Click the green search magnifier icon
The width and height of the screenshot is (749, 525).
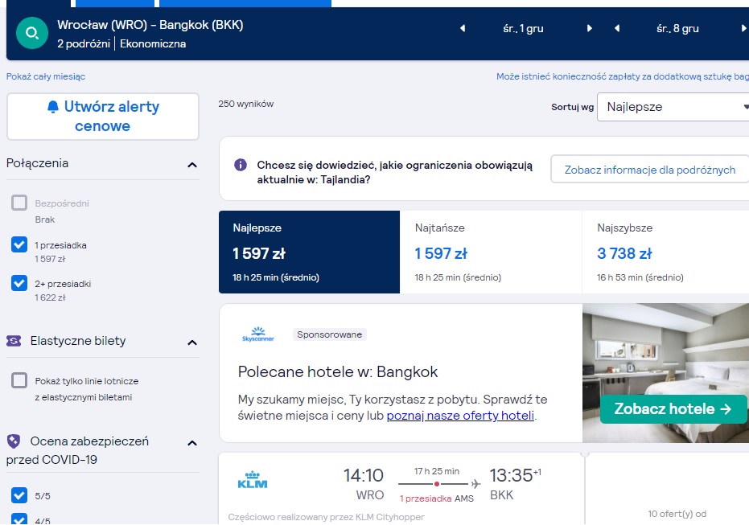click(x=32, y=33)
